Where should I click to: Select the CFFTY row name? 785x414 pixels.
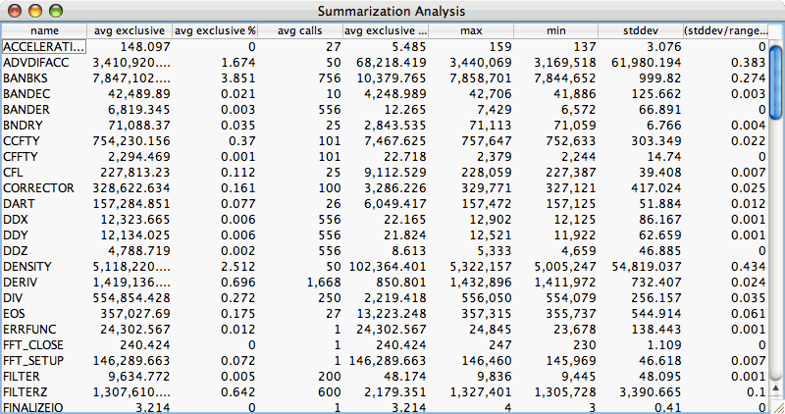[21, 157]
